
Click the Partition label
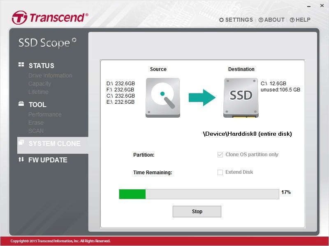click(144, 155)
